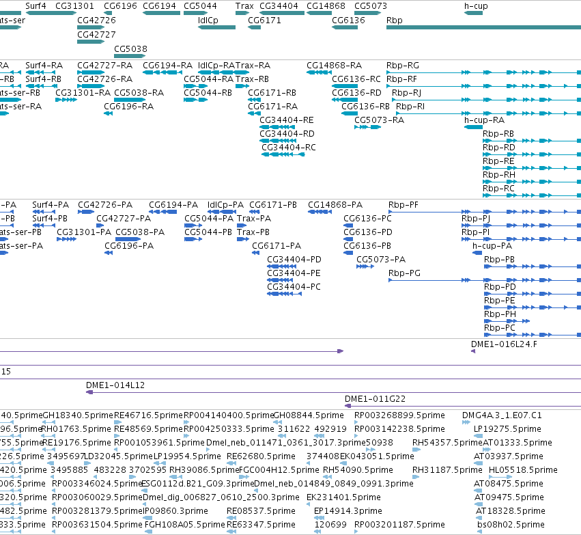Open the Trax-RB transcript label
Screen dimensions: 581x535
tap(252, 79)
